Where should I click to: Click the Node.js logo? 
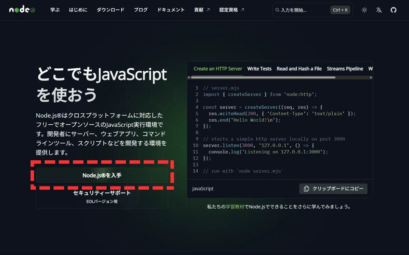point(22,10)
